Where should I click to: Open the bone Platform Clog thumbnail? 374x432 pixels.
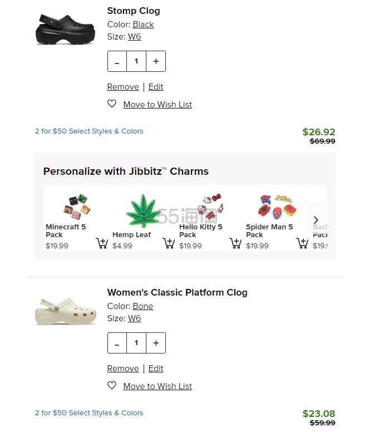pos(66,311)
